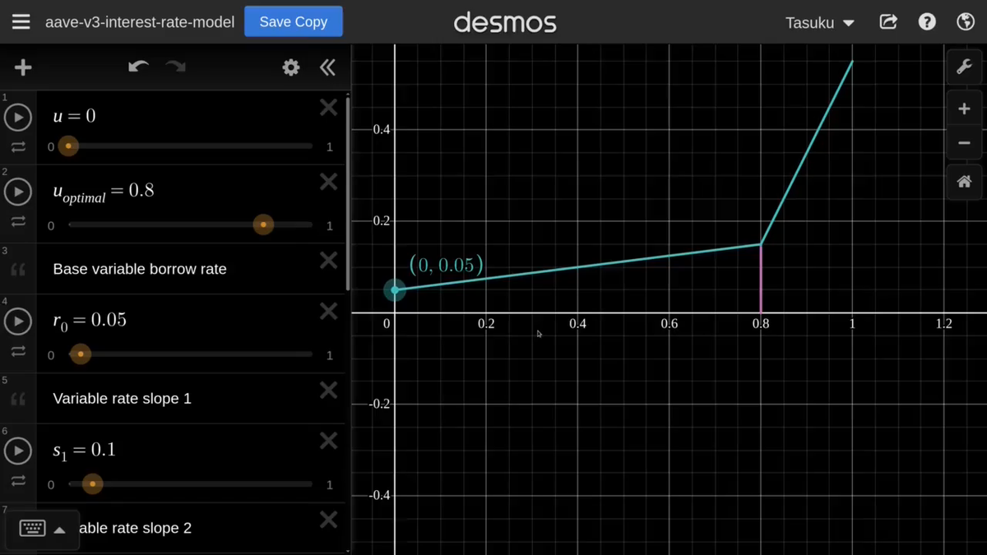Zoom out on the graph
Screen dimensions: 987x555
[964, 143]
